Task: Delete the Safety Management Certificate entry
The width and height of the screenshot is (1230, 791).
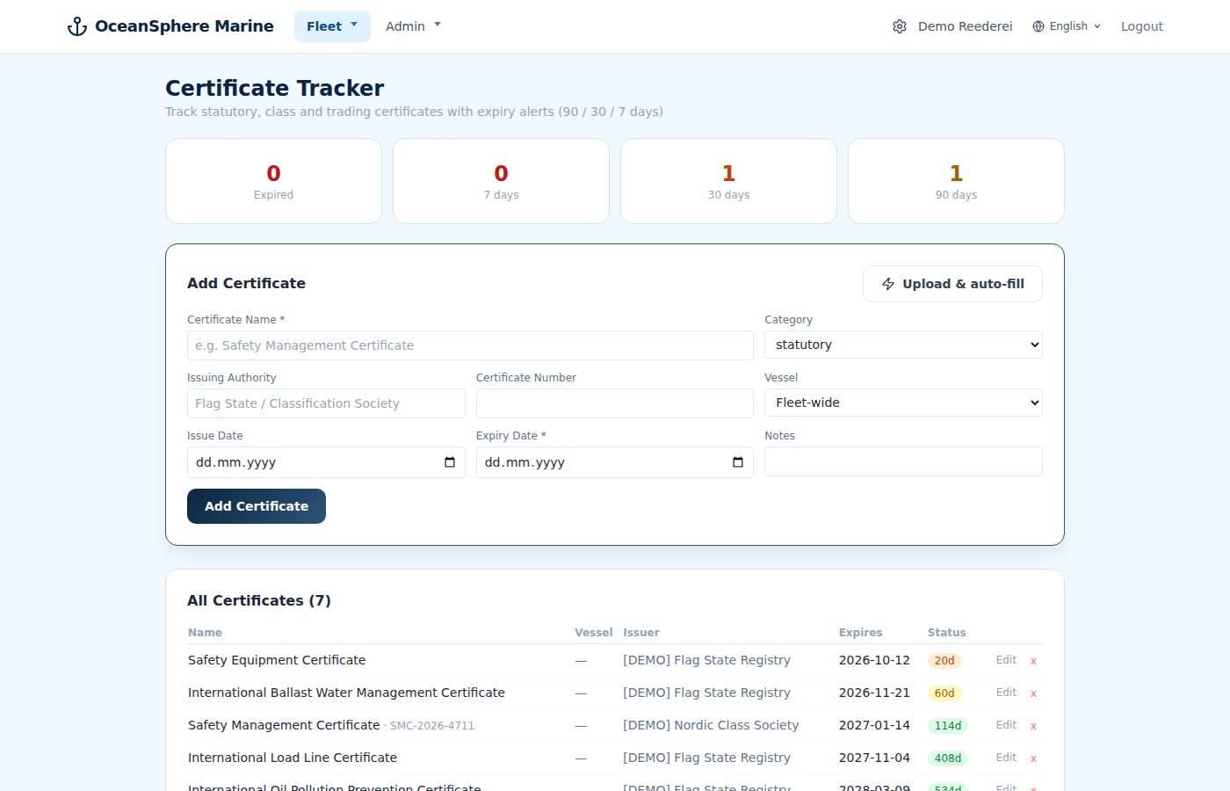Action: tap(1033, 726)
